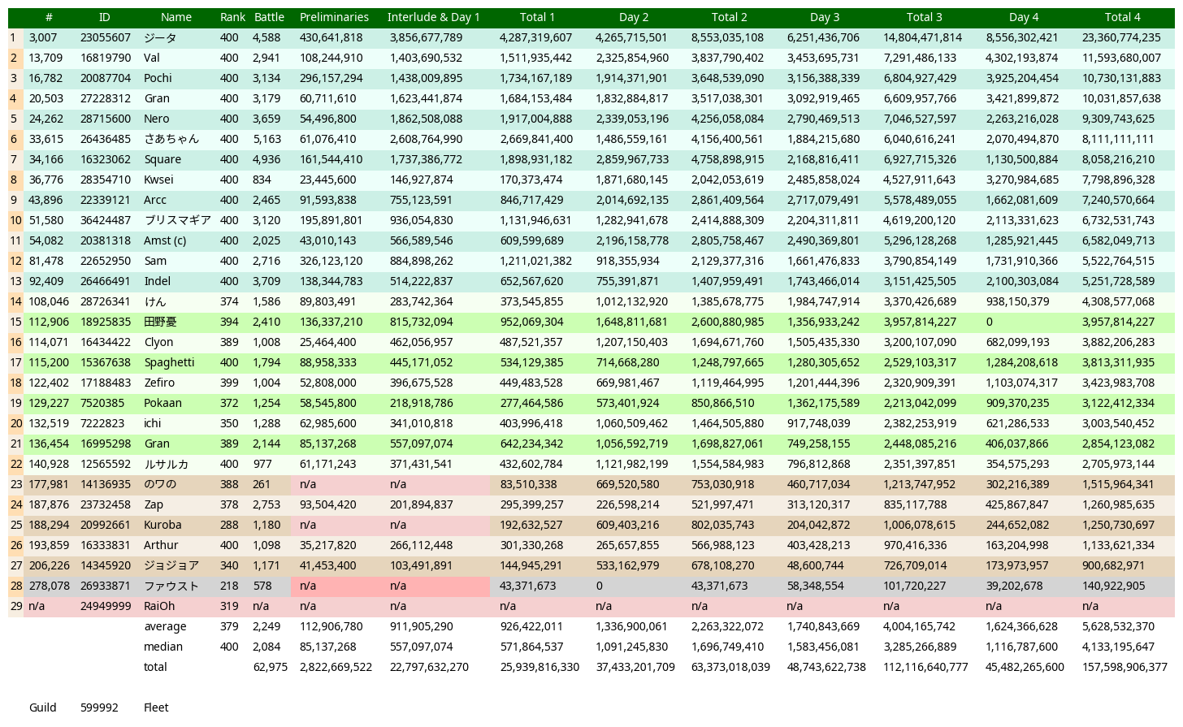Click the name cell "Zap"
This screenshot has width=1183, height=727.
pos(154,504)
